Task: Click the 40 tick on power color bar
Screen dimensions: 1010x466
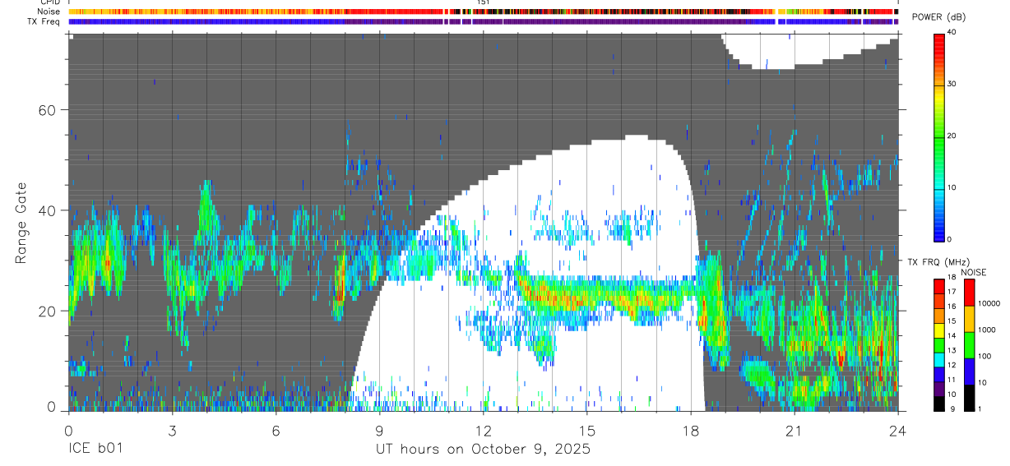Action: coord(952,32)
